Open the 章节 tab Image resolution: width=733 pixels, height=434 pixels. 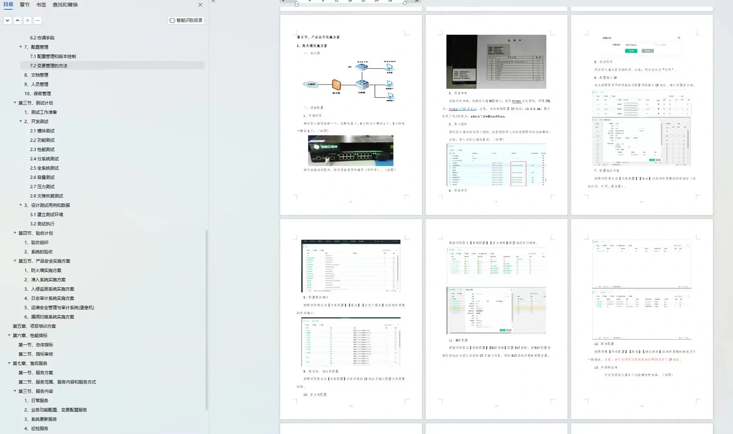click(25, 5)
